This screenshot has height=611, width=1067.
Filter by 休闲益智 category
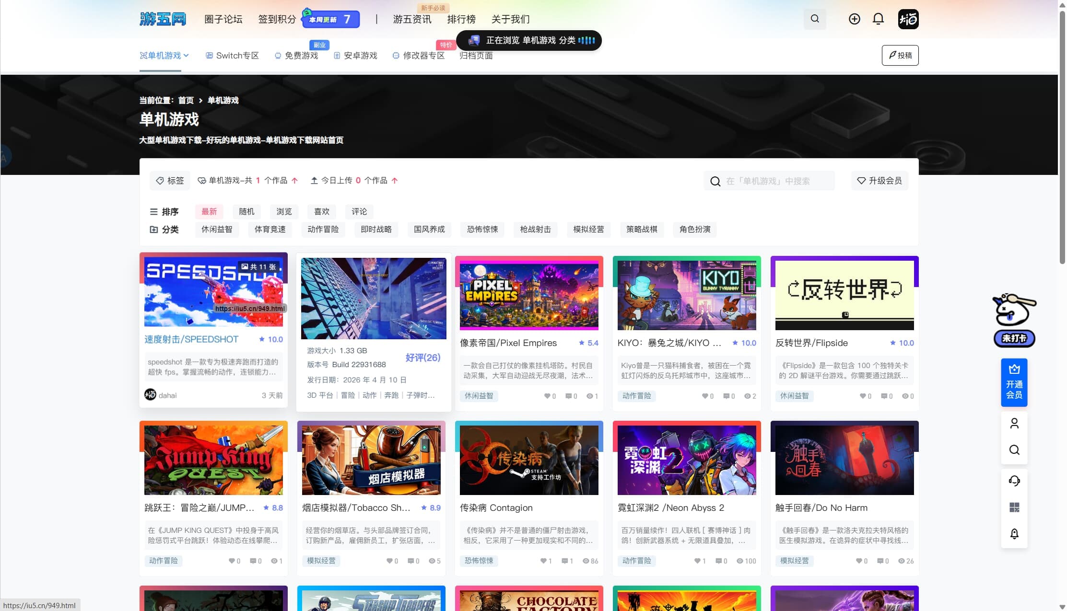(x=217, y=230)
